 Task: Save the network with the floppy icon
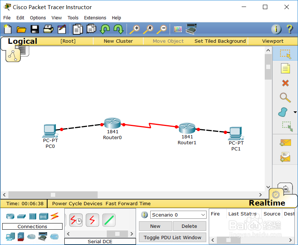click(x=35, y=29)
